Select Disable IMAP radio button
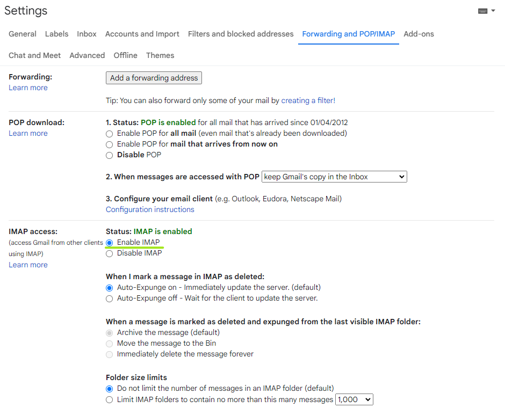505x408 pixels. (x=110, y=253)
